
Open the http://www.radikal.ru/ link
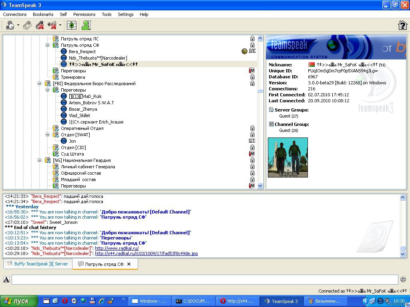coord(117,248)
